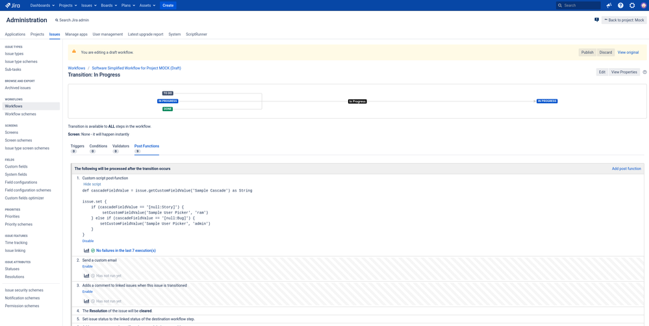Click View Properties button
This screenshot has height=326, width=649.
point(624,72)
